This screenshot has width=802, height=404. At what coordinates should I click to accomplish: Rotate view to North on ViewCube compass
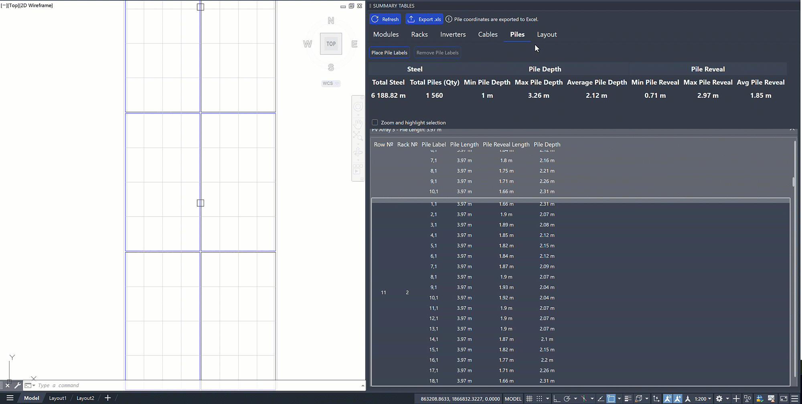(331, 20)
